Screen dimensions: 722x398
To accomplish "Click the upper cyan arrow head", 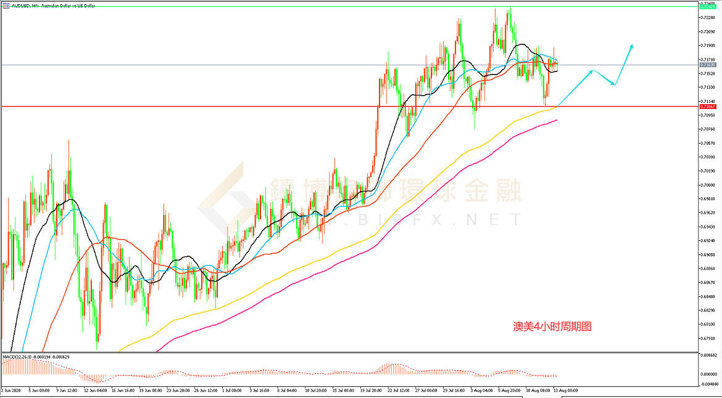I will point(631,46).
